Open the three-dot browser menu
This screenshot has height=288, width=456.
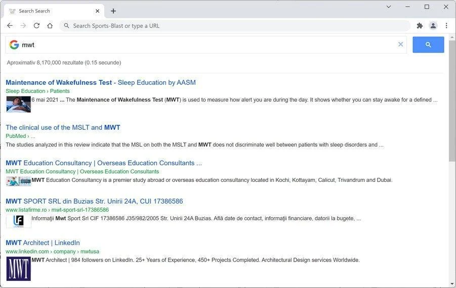[446, 26]
